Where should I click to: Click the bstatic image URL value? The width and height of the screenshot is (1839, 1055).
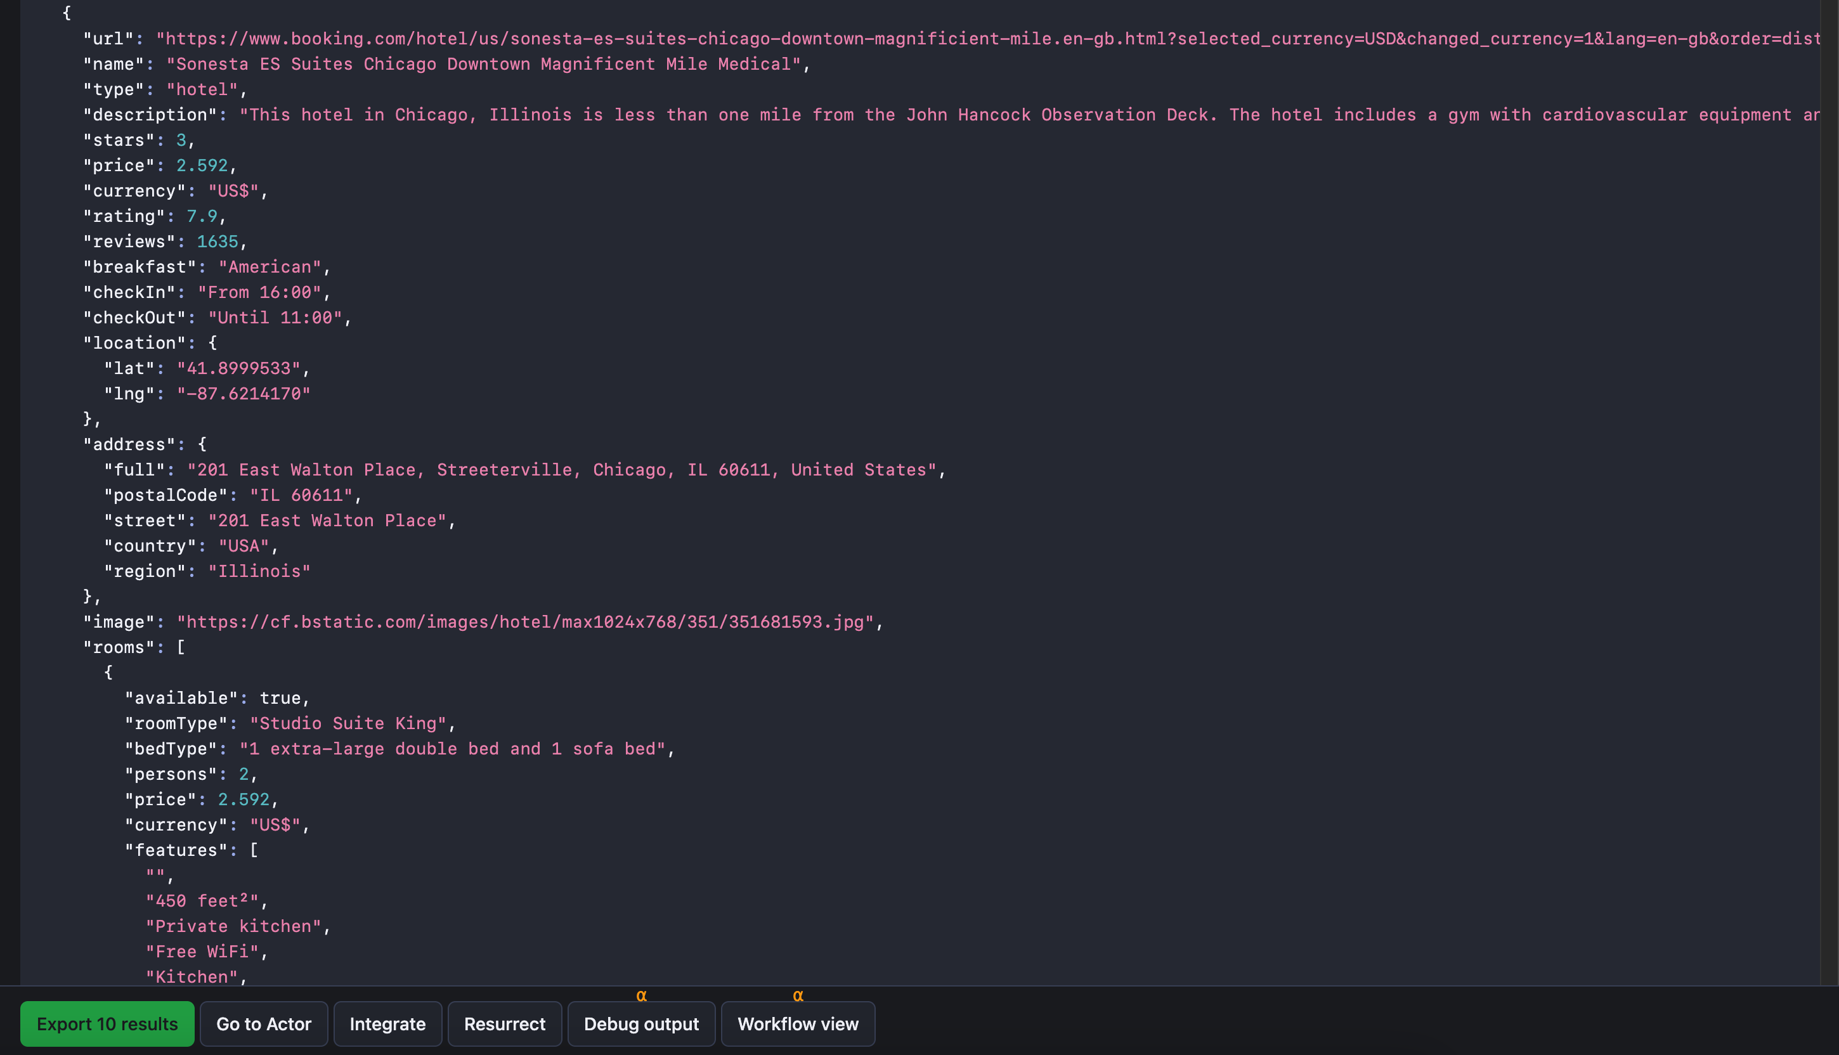pyautogui.click(x=525, y=622)
